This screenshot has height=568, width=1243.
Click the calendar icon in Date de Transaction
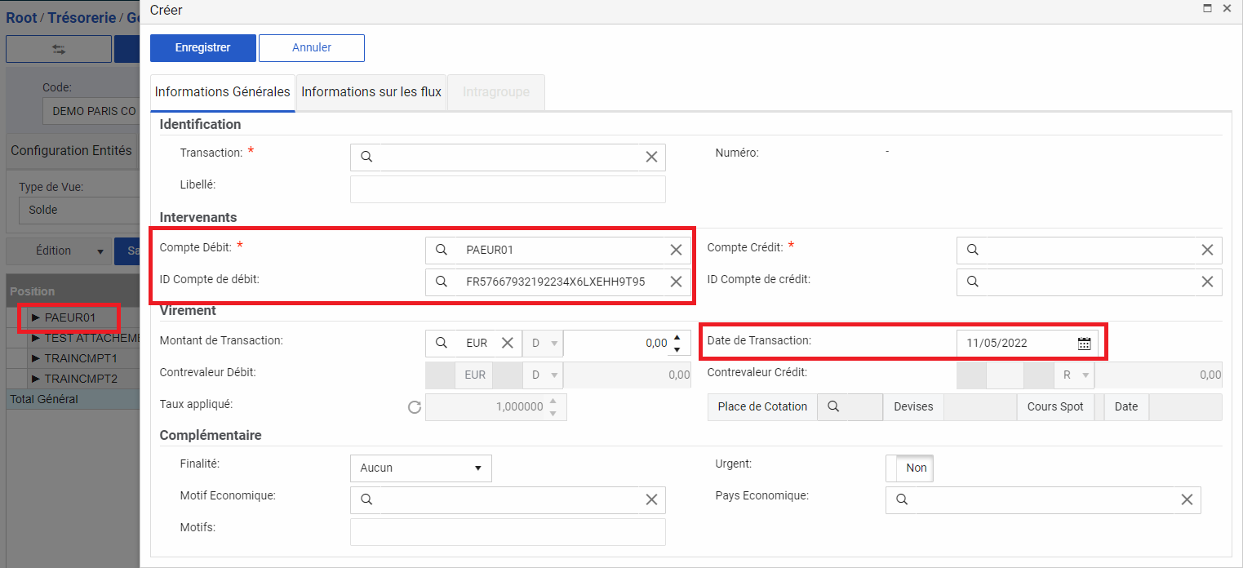tap(1084, 344)
